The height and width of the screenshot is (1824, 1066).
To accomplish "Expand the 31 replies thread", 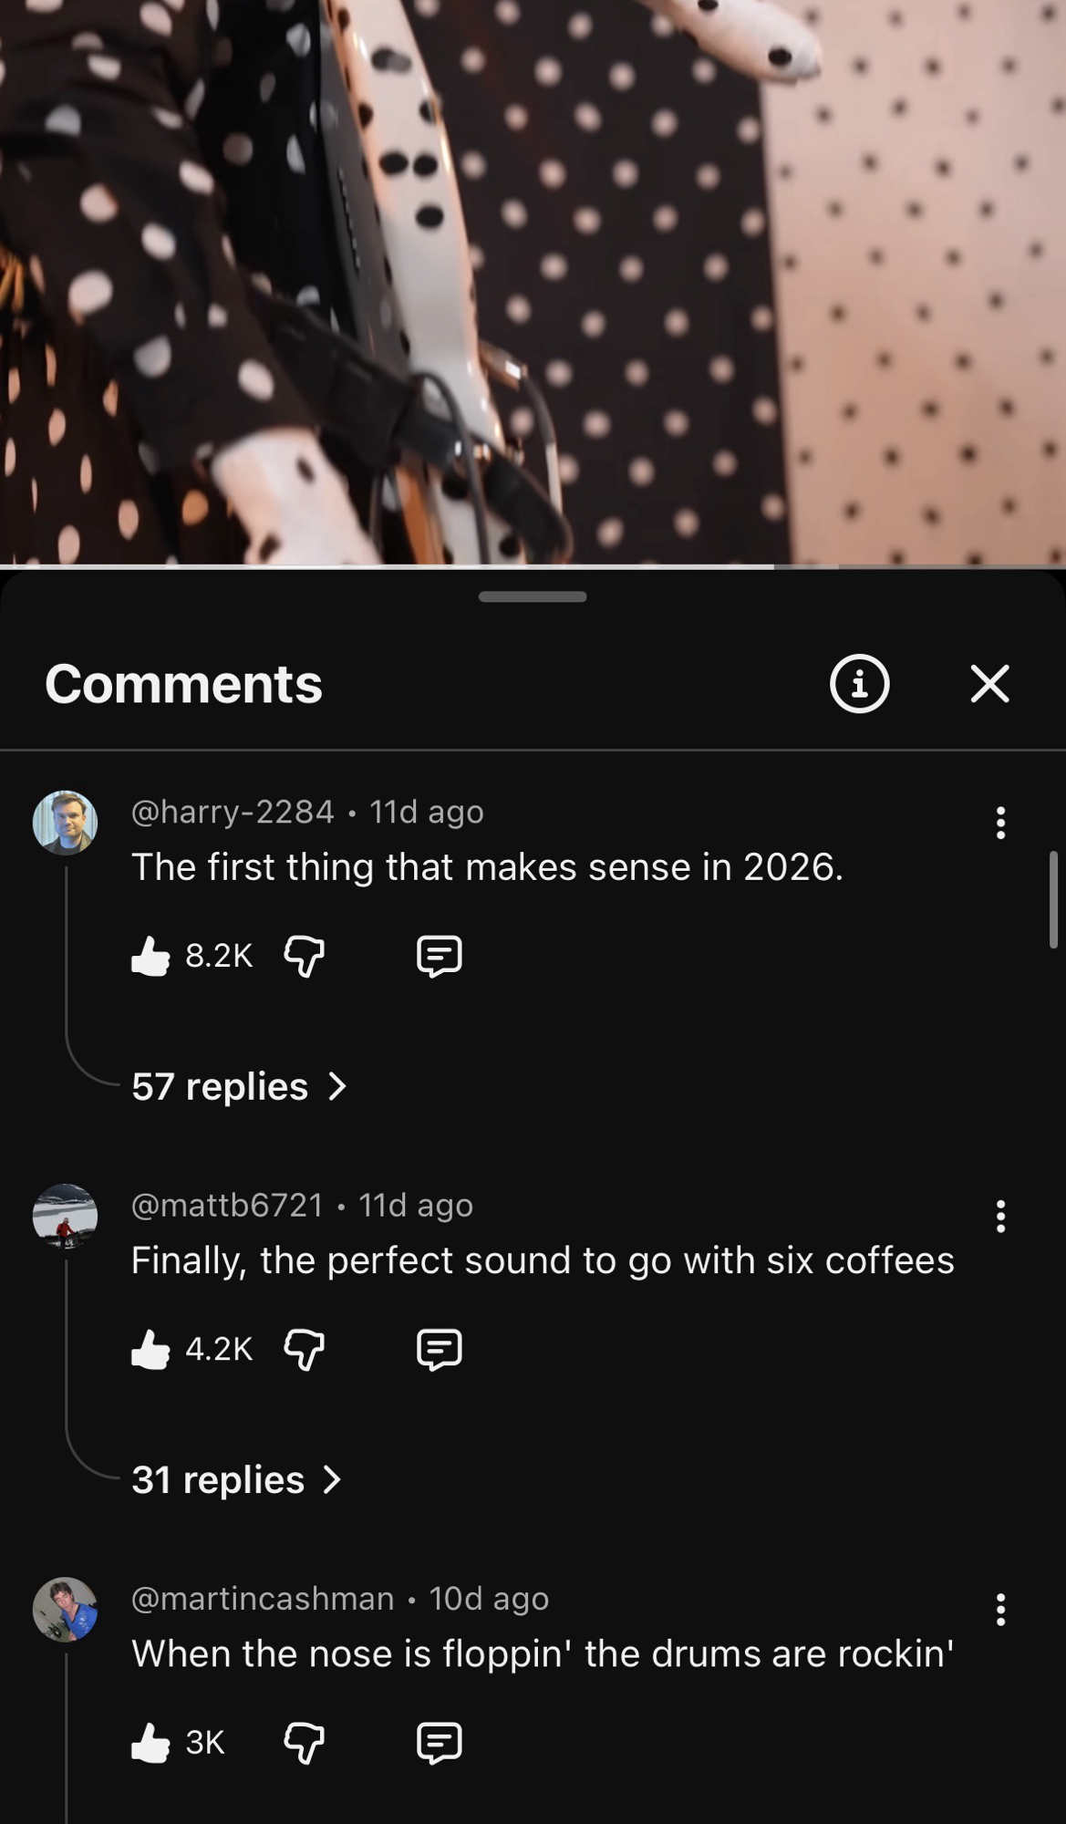I will tap(235, 1479).
